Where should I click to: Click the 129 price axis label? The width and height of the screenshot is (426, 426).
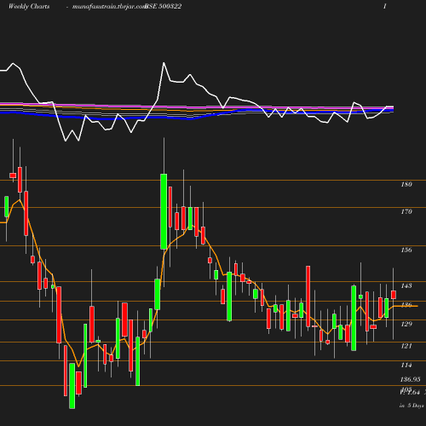(406, 325)
